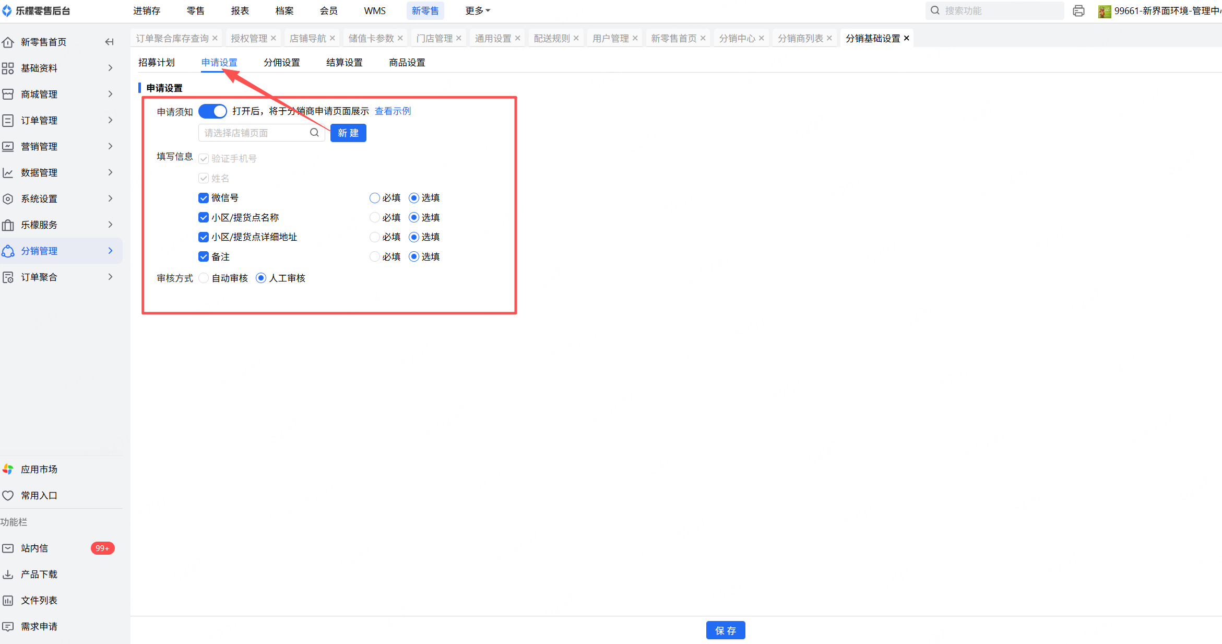Switch to 分佣设置 tab

click(282, 63)
